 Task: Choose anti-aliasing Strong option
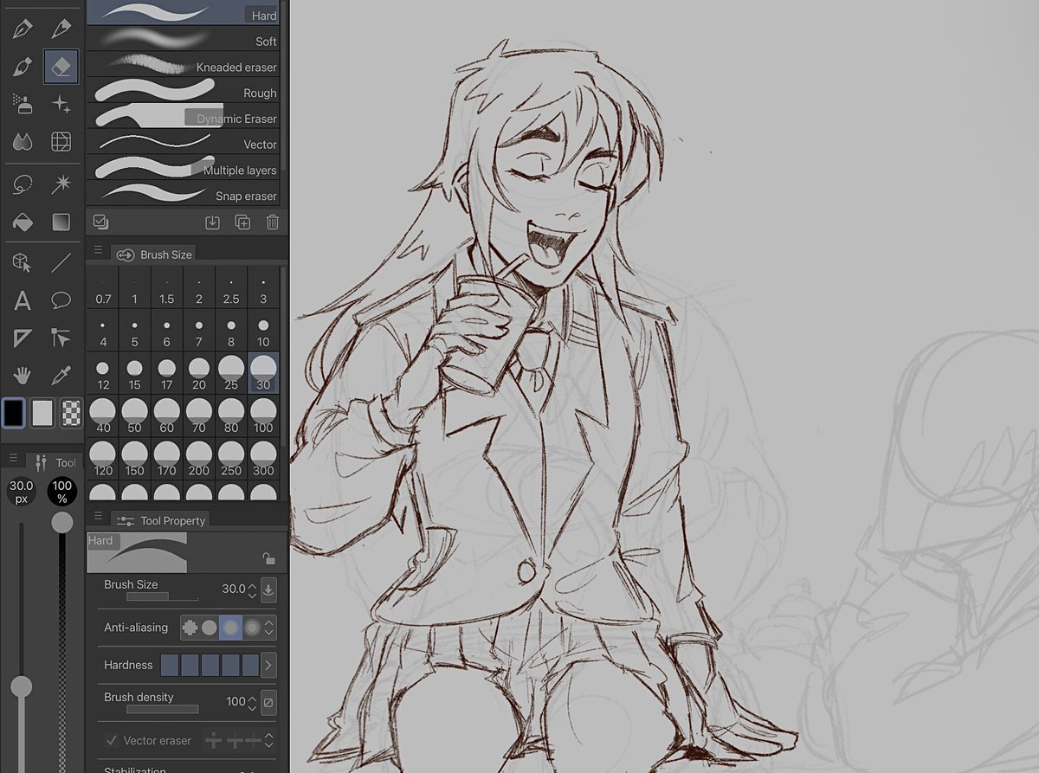tap(252, 628)
